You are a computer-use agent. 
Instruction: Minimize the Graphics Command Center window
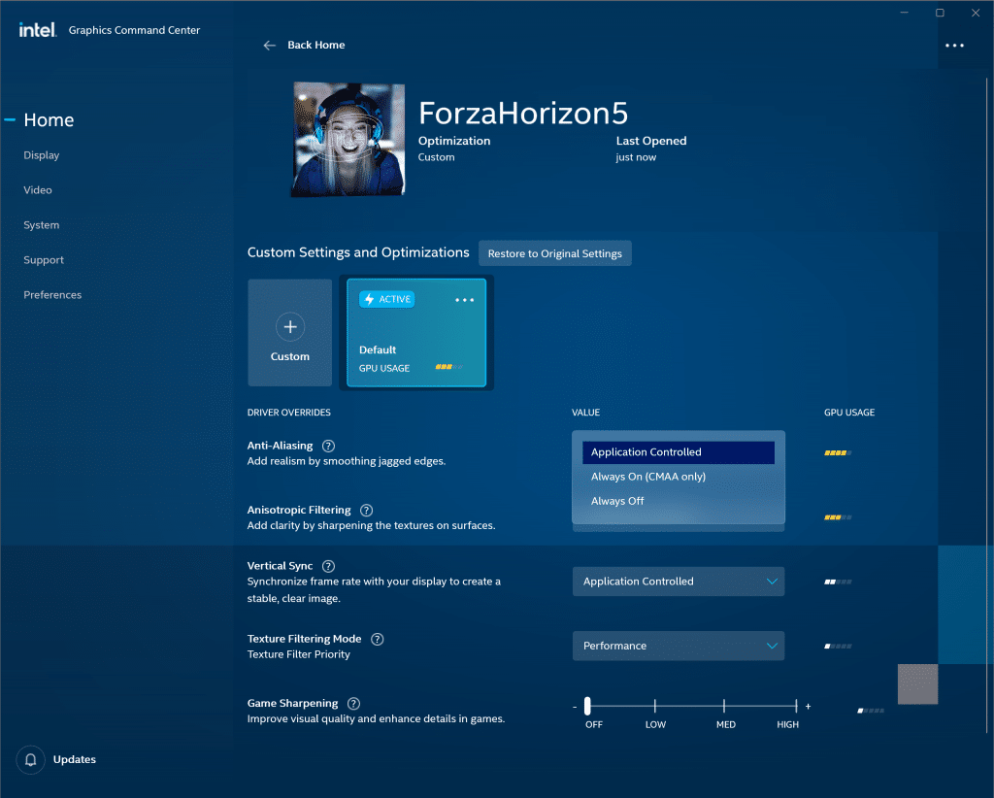(x=905, y=13)
